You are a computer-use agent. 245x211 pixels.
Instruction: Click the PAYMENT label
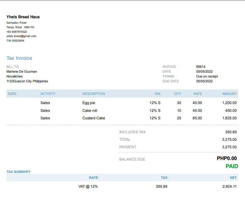click(x=128, y=147)
